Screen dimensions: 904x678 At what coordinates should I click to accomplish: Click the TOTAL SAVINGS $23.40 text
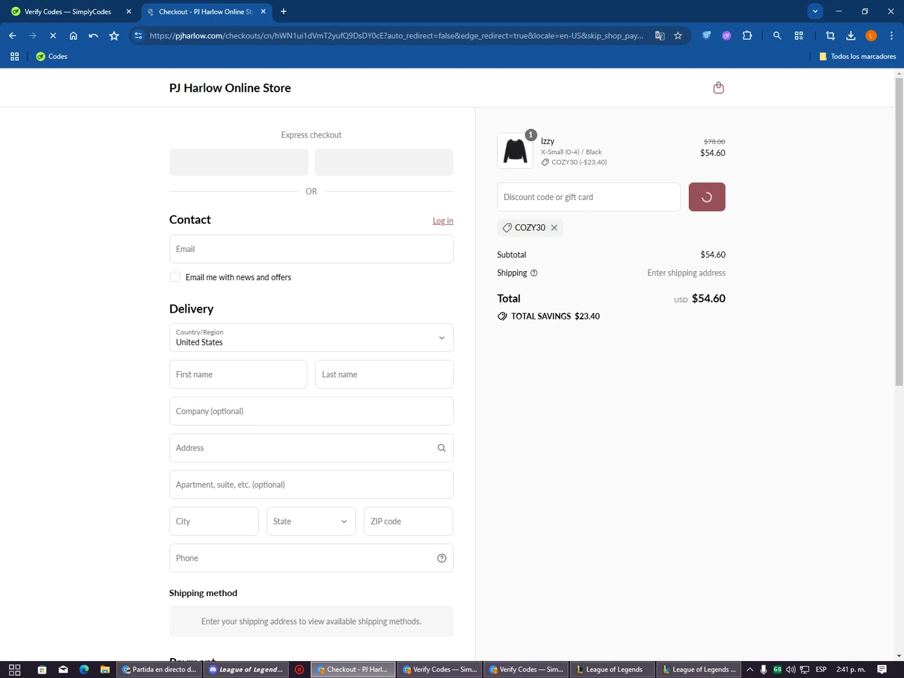pos(555,316)
